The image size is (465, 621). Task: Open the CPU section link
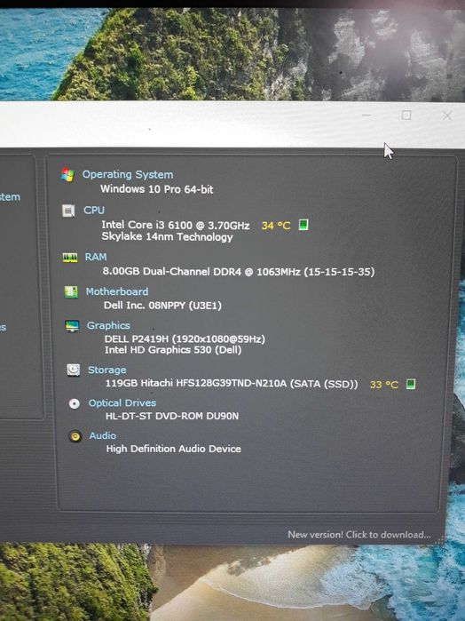[94, 211]
